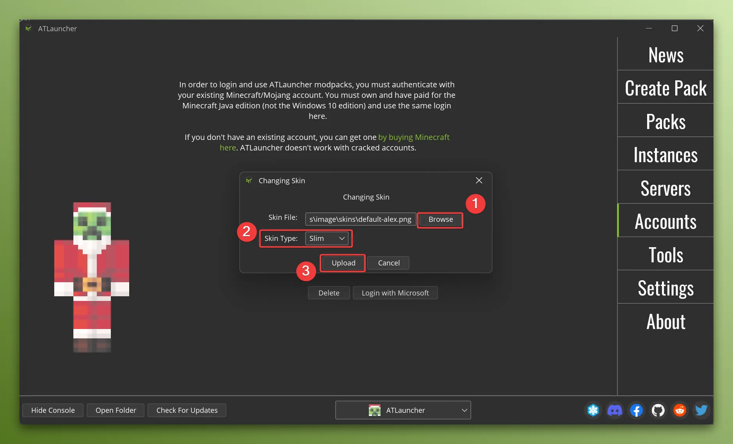Click the Facebook icon

[636, 410]
